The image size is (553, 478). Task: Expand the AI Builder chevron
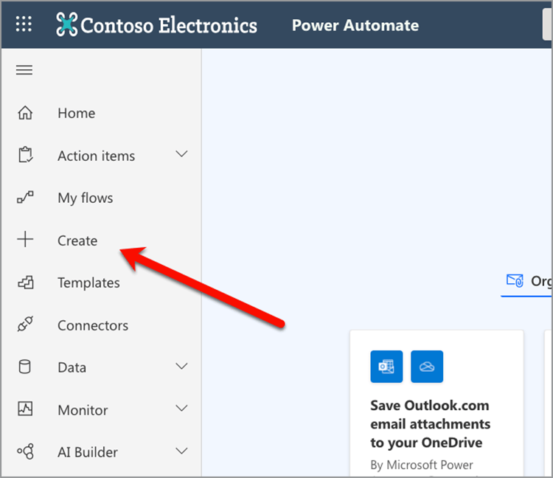click(x=181, y=451)
